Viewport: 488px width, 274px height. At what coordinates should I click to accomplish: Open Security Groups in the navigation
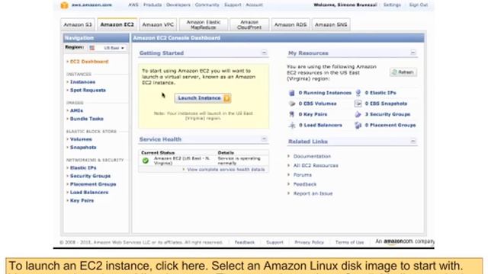click(90, 176)
